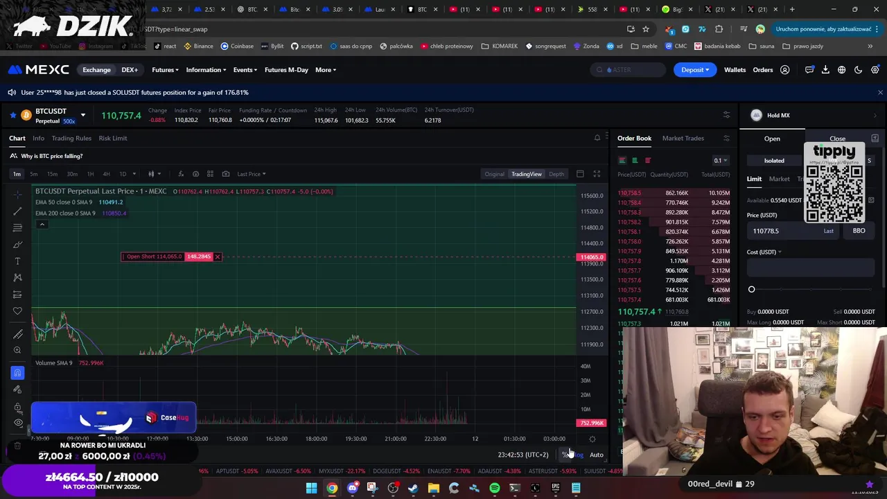
Task: Select Isolated margin mode
Action: click(x=774, y=161)
